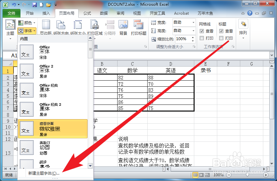Switch to the Acrobat tab
This screenshot has width=277, height=181.
[x=181, y=13]
